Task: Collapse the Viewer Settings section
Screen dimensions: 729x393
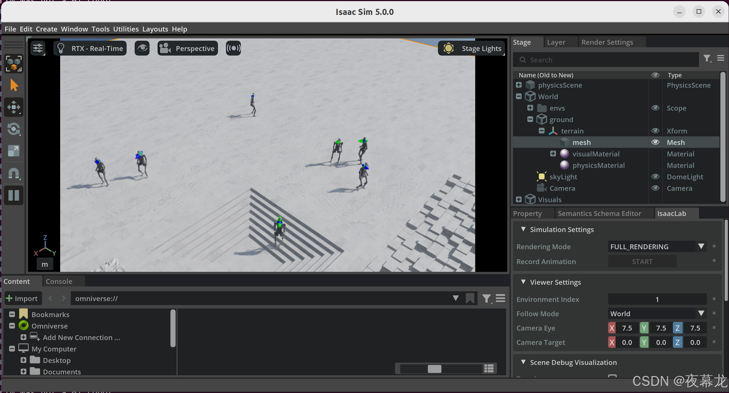Action: pyautogui.click(x=523, y=282)
